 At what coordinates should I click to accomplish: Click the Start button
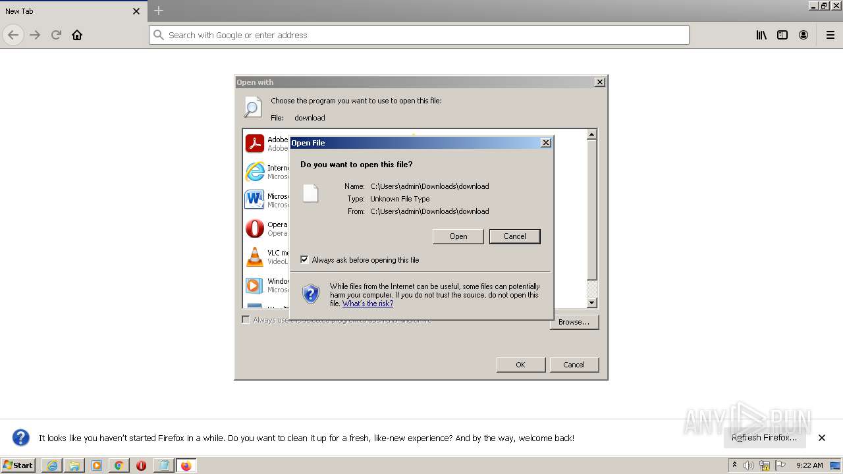pyautogui.click(x=18, y=465)
